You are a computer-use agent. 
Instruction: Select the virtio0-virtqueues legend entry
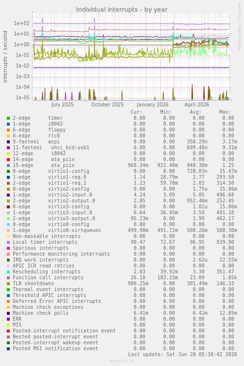point(57,230)
